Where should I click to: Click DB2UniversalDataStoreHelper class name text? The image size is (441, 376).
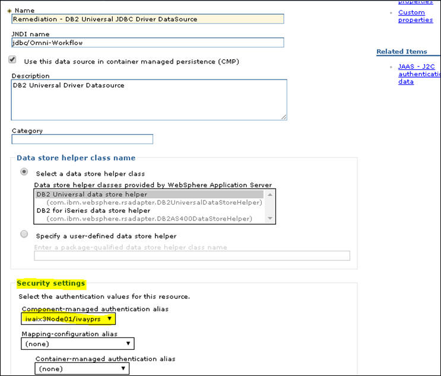coord(154,202)
